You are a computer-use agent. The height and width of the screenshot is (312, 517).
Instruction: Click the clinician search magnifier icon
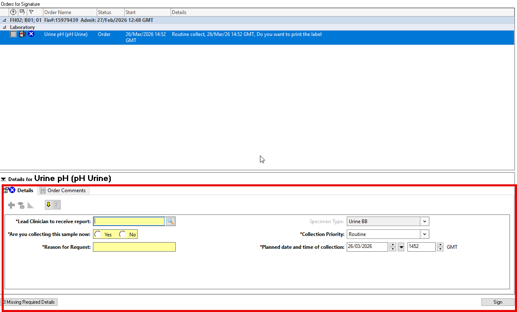click(170, 221)
